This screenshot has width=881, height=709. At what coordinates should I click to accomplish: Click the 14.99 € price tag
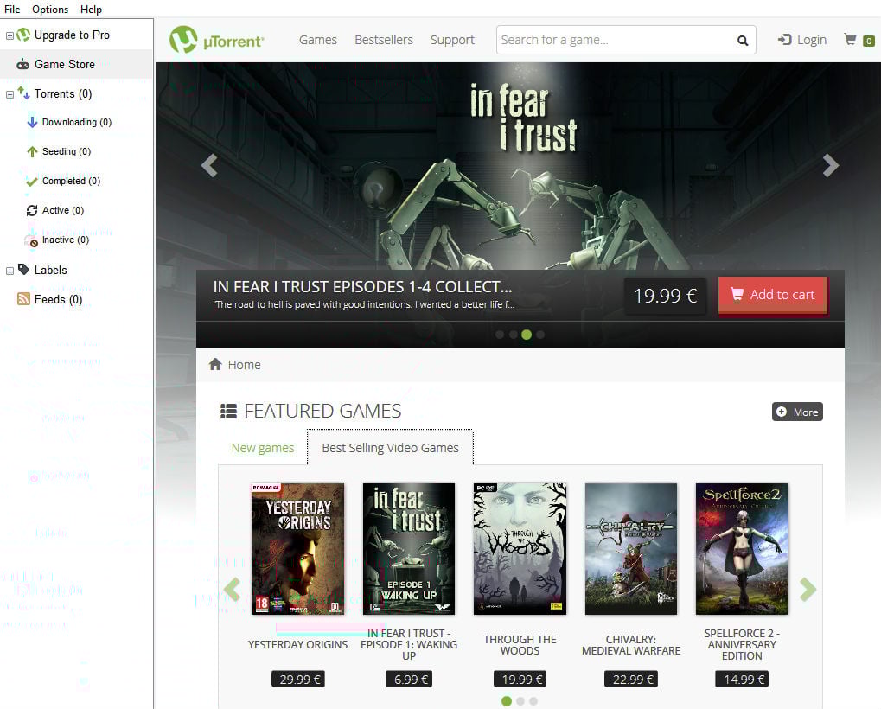742,680
